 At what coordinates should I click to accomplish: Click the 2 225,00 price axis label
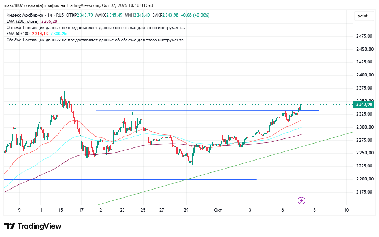click(x=364, y=166)
